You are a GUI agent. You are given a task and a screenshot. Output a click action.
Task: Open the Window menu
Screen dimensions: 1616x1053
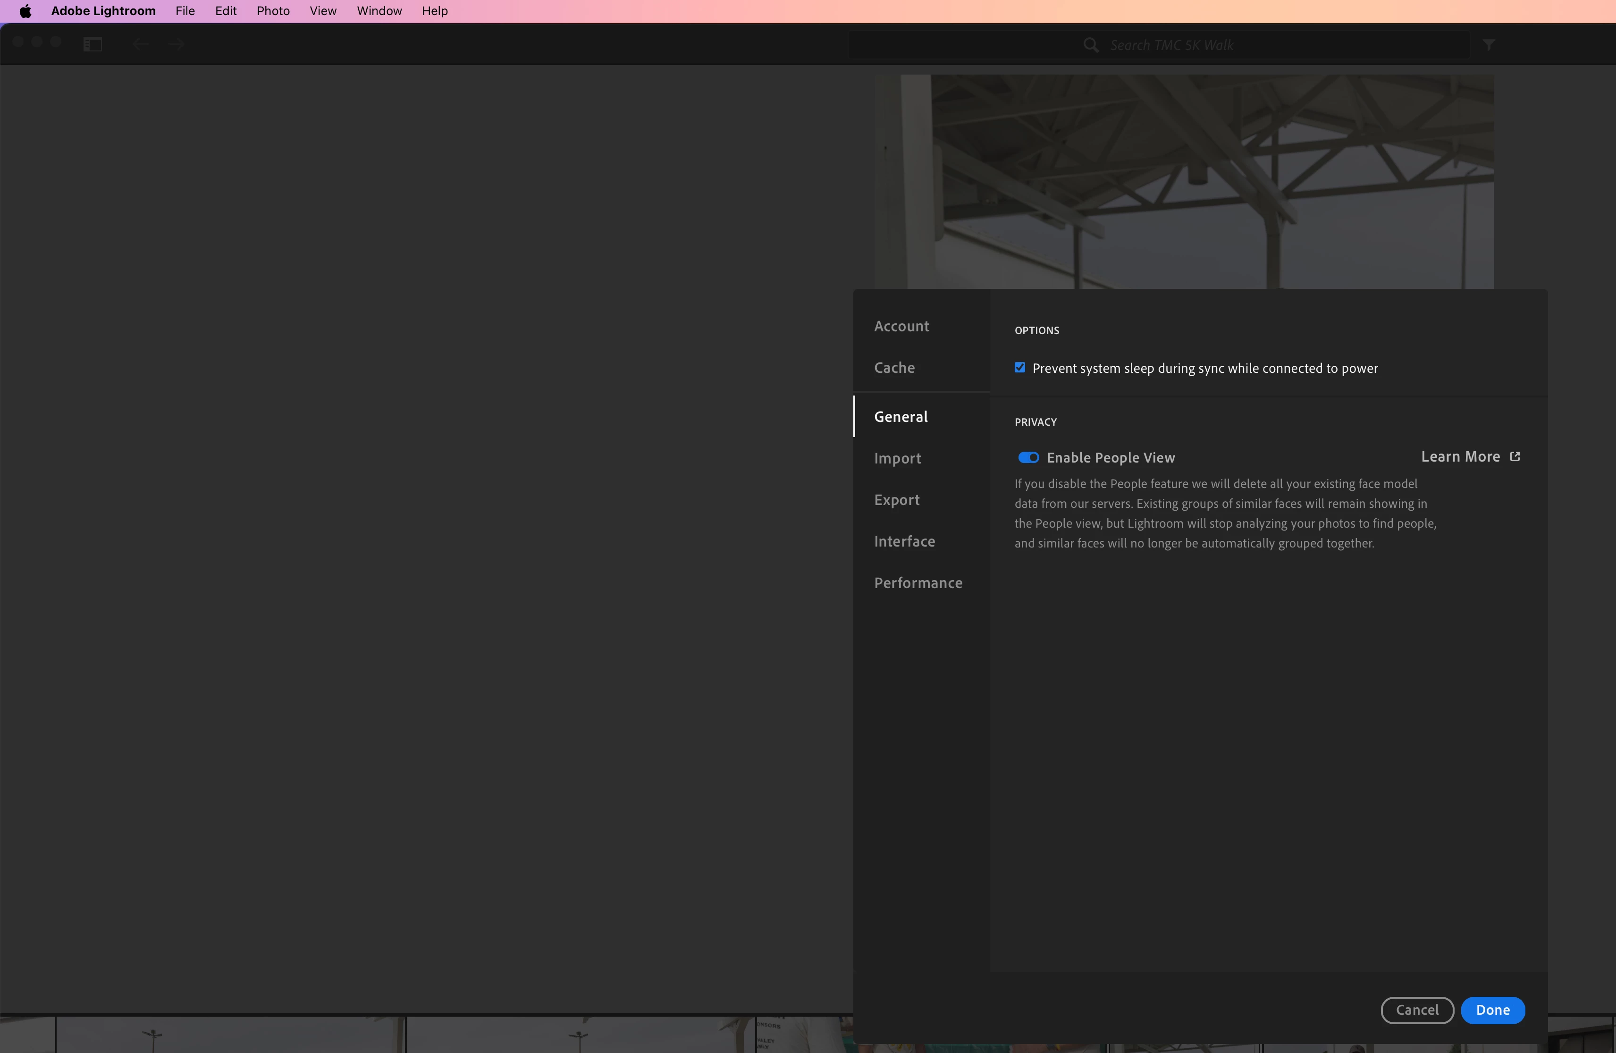[x=379, y=11]
